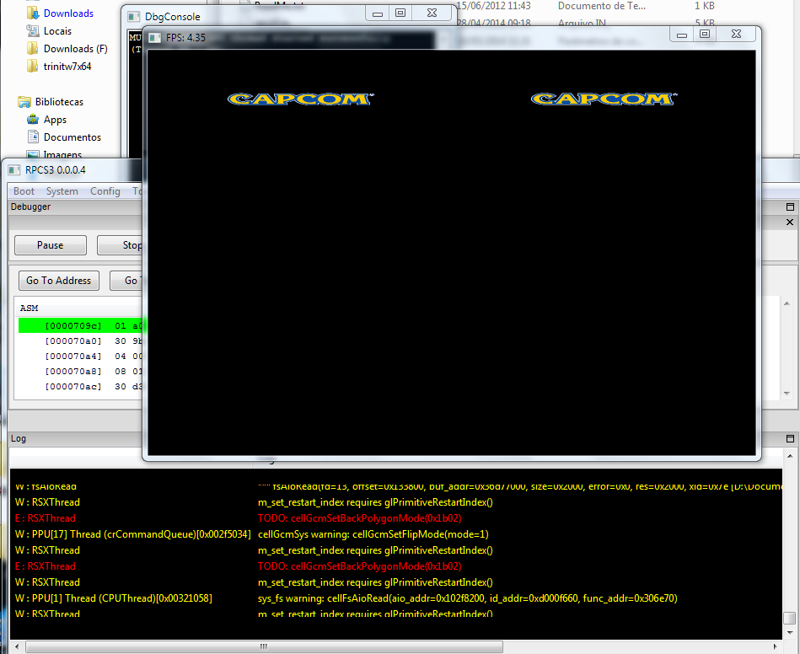Click the RPCS3 title bar icon
The height and width of the screenshot is (654, 800).
[14, 170]
